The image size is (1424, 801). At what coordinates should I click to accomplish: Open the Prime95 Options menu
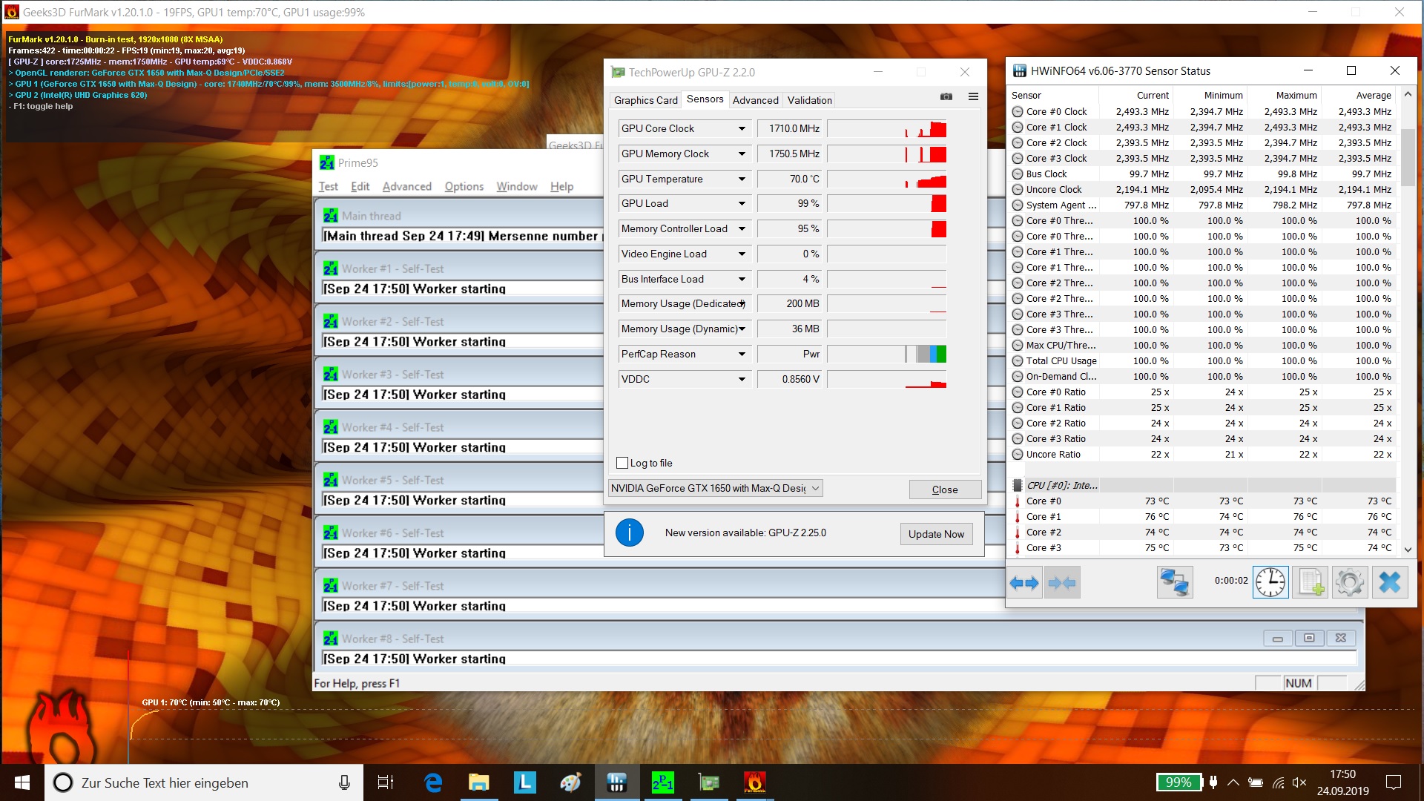pos(464,187)
